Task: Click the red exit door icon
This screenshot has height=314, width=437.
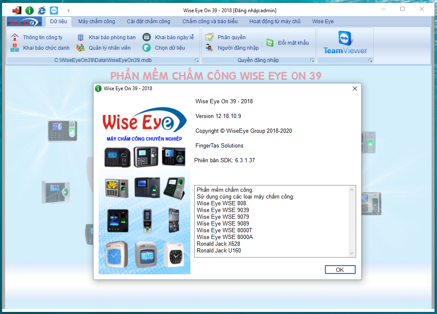Action: click(16, 10)
